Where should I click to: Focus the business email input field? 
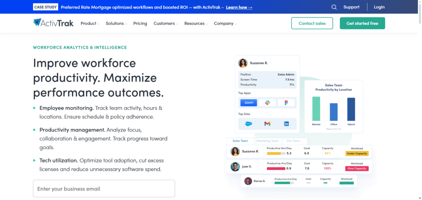(x=104, y=189)
